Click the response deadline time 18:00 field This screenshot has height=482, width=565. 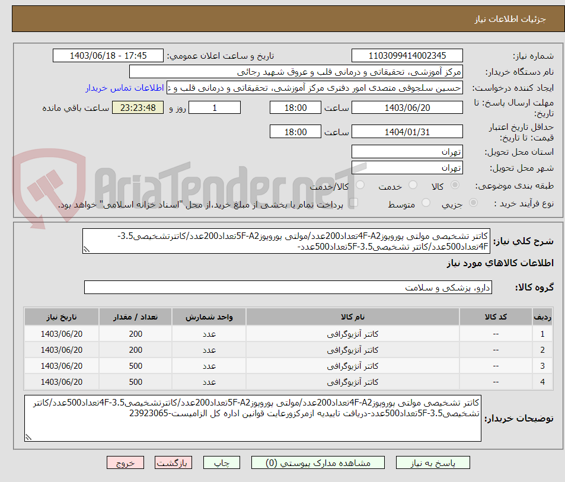pos(295,108)
